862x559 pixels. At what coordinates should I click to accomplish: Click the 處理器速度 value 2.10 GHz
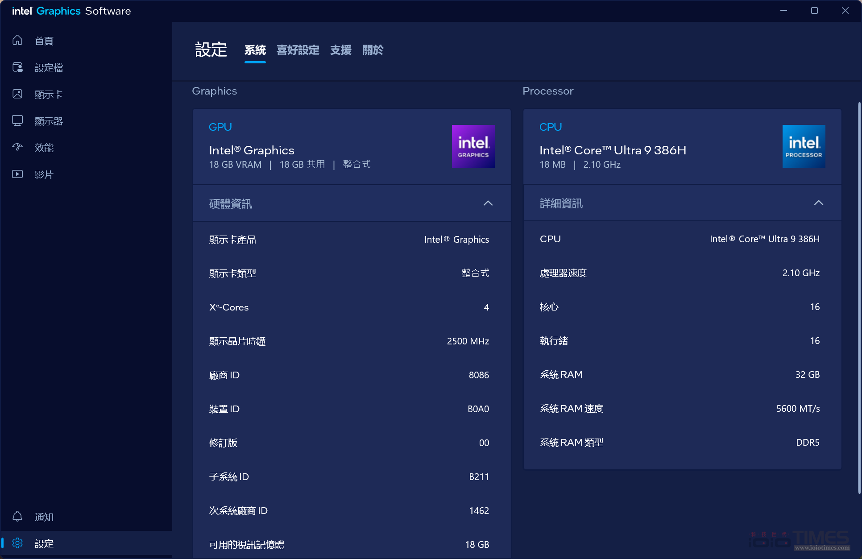[801, 273]
